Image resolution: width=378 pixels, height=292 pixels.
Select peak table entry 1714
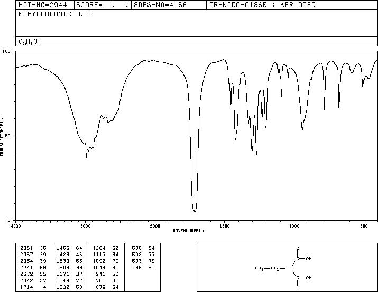33,287
